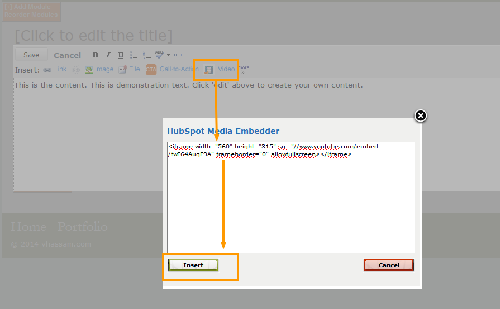Click the red Cancel button in embedder

(x=389, y=265)
